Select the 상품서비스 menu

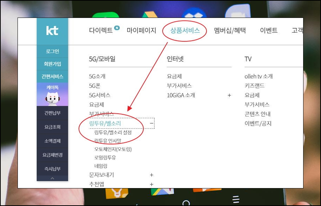(x=185, y=30)
